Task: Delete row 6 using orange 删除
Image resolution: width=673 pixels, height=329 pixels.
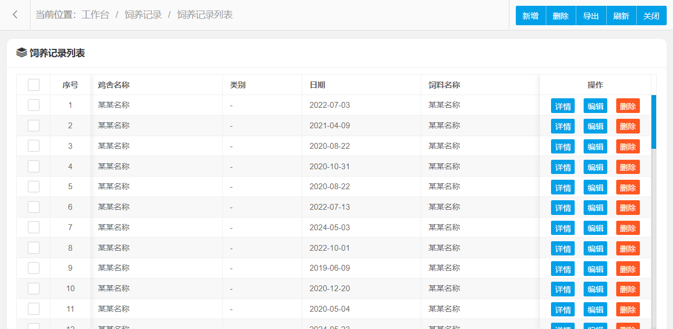Action: click(628, 208)
